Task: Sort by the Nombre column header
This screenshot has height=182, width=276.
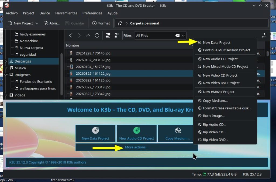Action: point(73,45)
